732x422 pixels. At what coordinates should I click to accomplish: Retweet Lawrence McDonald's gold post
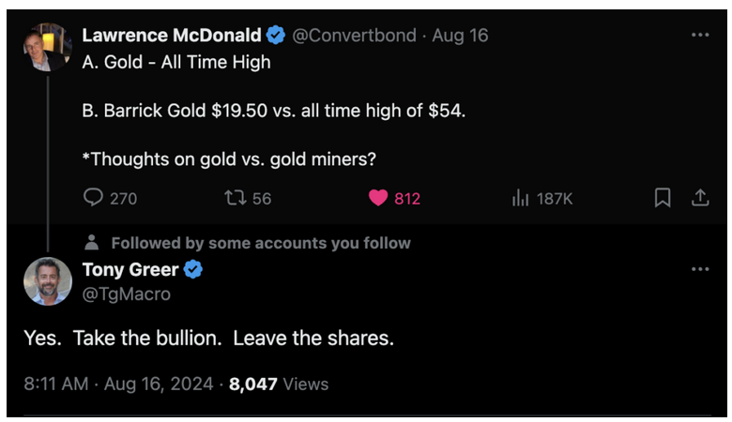pyautogui.click(x=235, y=198)
